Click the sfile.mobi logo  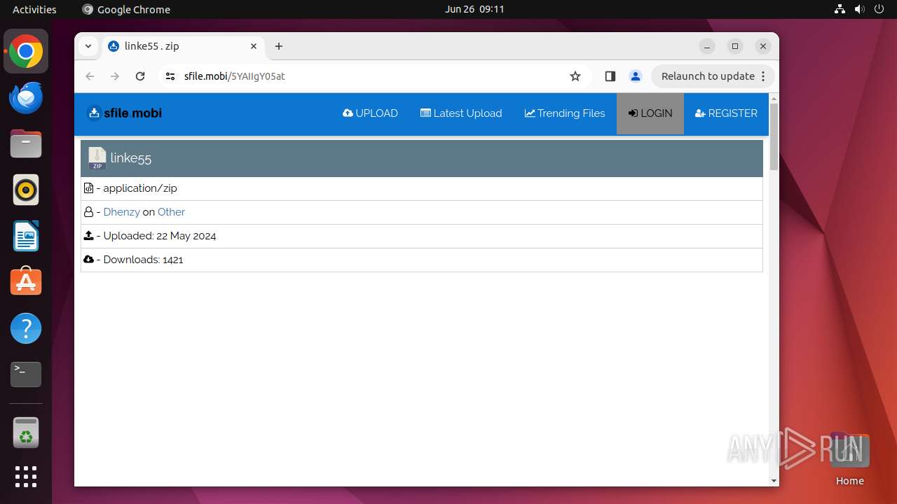[124, 113]
